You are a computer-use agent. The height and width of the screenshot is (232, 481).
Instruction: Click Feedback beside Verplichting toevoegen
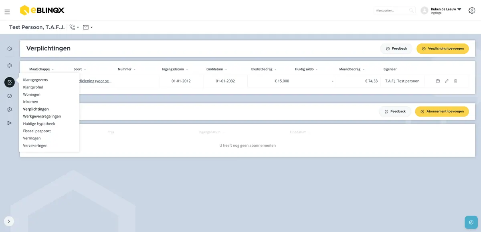396,48
